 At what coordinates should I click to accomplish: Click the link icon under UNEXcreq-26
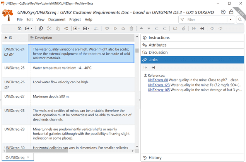tap(7, 87)
